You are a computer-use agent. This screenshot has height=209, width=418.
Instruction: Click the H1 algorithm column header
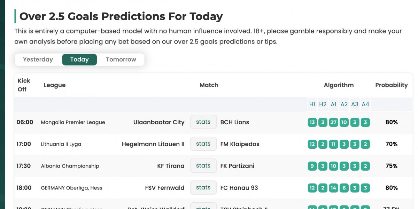click(x=312, y=104)
